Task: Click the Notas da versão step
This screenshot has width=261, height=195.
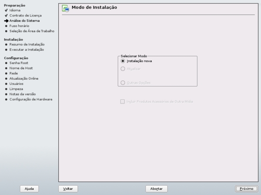Action: tap(23, 94)
